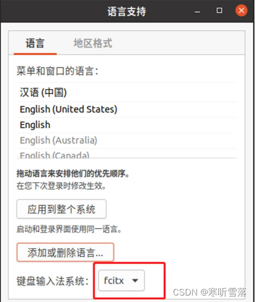Screen dimensions: 255x302
Task: Close the 语言支持 window
Action: pos(241,10)
